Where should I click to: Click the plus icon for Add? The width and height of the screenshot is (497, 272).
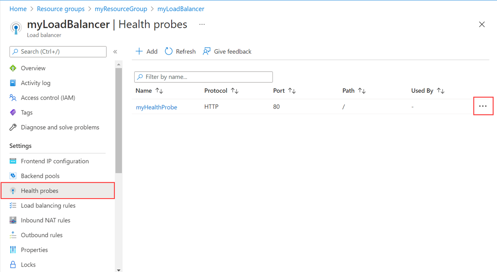139,51
